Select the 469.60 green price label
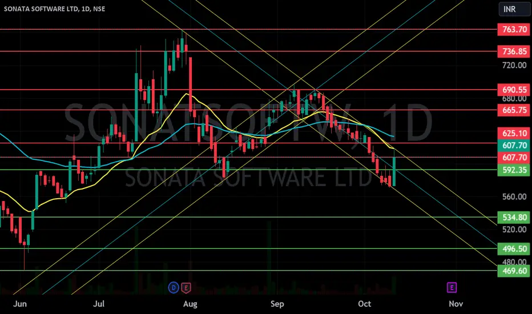This screenshot has width=532, height=314. click(x=514, y=271)
